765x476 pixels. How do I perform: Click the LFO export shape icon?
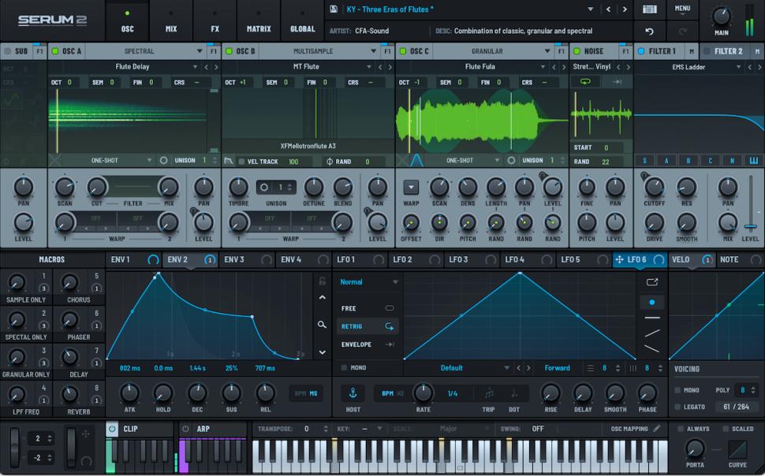(x=651, y=281)
